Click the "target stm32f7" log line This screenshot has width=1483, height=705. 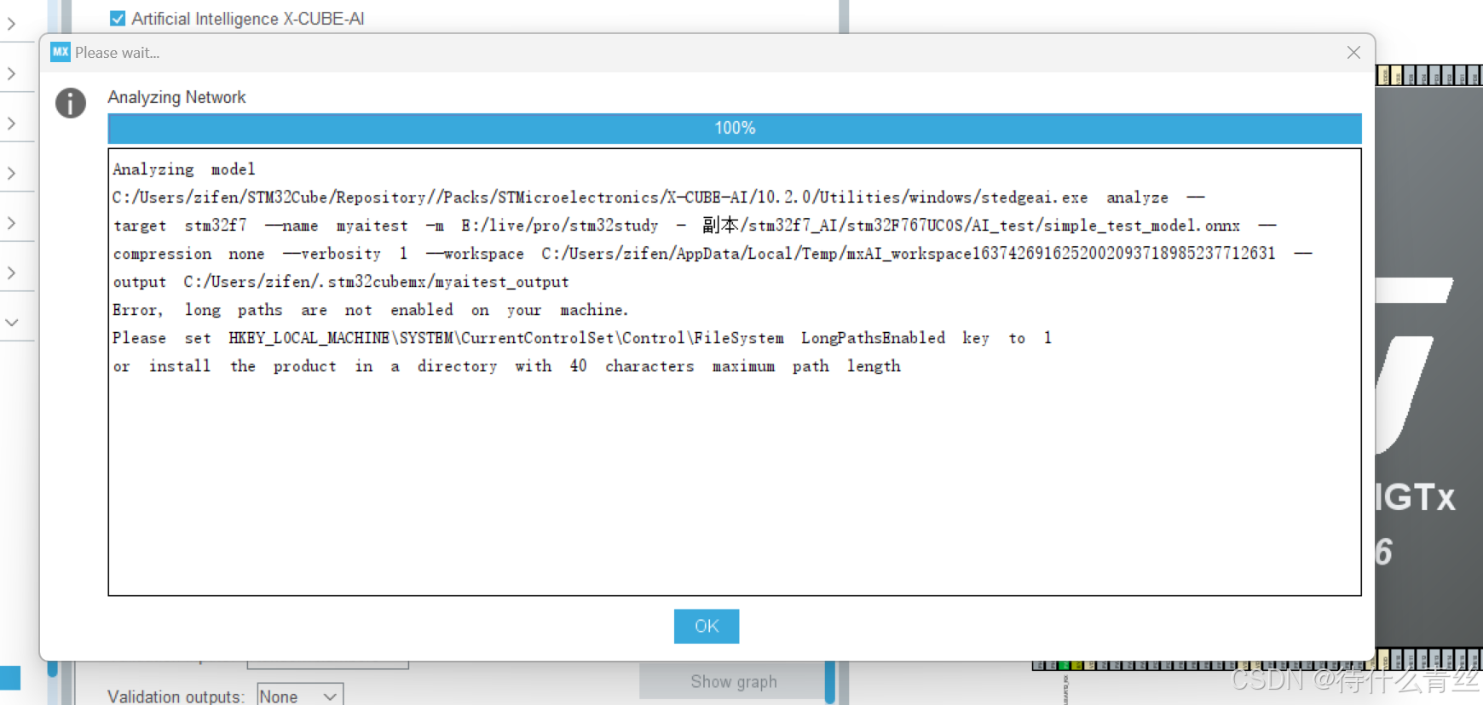(x=695, y=226)
